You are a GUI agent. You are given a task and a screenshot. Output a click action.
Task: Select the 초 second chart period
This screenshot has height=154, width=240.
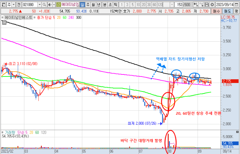click(110, 5)
